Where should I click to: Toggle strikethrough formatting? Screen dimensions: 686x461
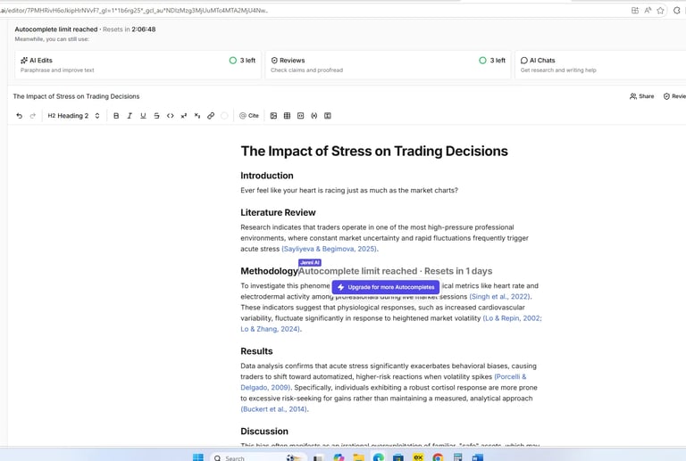pyautogui.click(x=156, y=116)
